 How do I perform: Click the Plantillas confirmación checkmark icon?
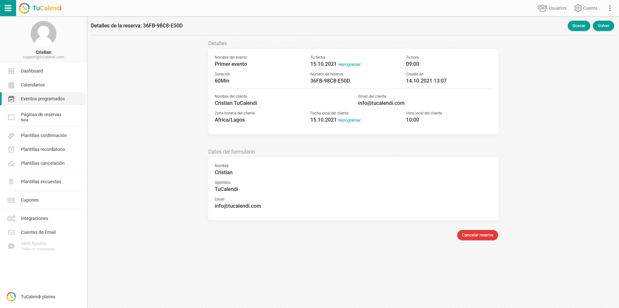(x=11, y=135)
